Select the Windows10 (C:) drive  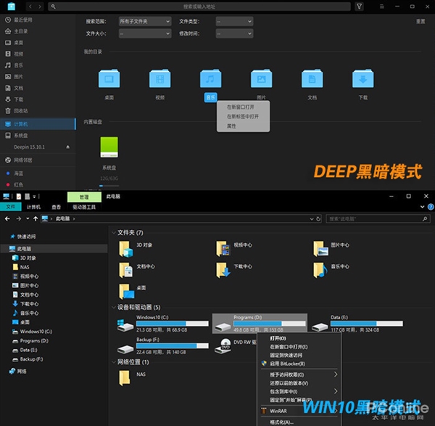pyautogui.click(x=162, y=324)
